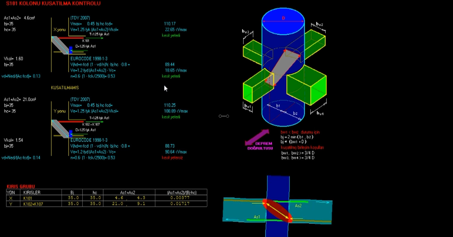The height and width of the screenshot is (237, 453).
Task: Click the 'b1' label on the column base
Action: tap(278, 106)
